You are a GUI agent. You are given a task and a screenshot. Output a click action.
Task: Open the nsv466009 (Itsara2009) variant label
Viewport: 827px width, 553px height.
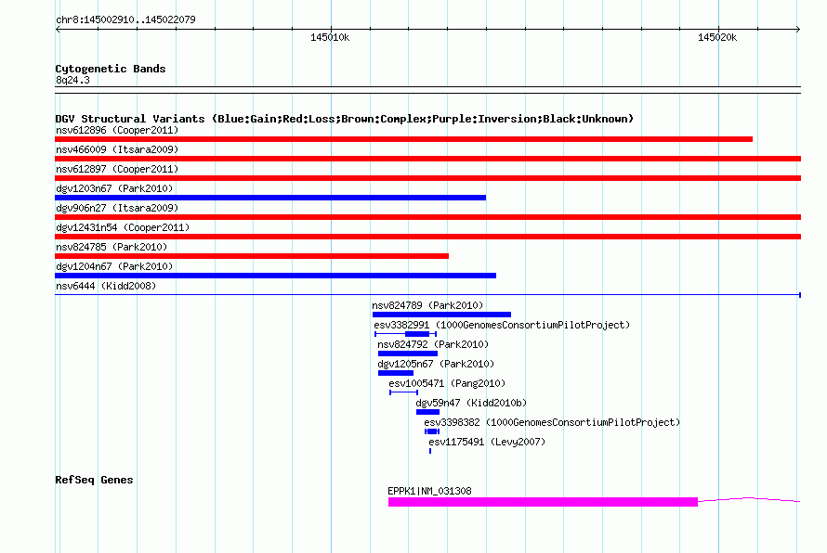pos(117,149)
